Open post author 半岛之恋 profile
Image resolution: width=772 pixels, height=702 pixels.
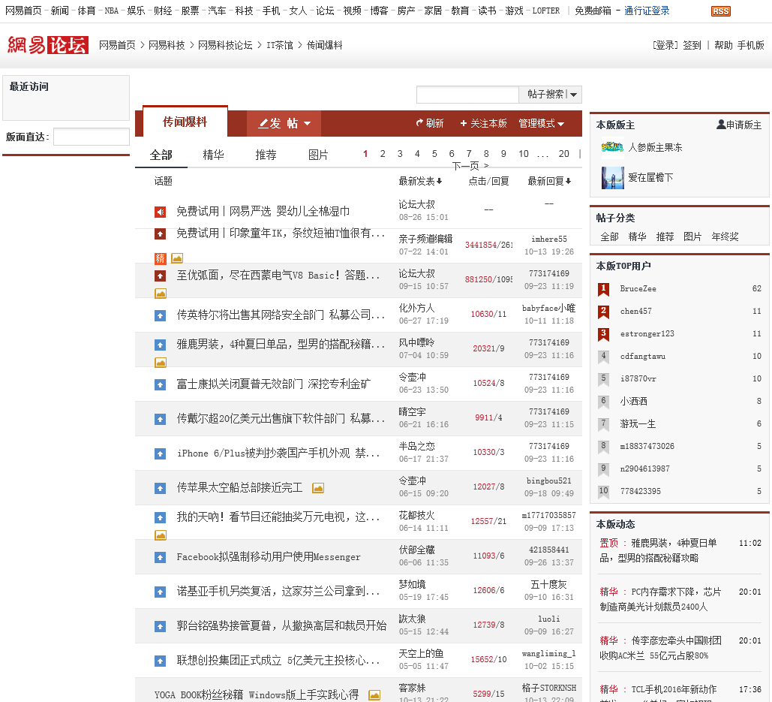pyautogui.click(x=416, y=446)
